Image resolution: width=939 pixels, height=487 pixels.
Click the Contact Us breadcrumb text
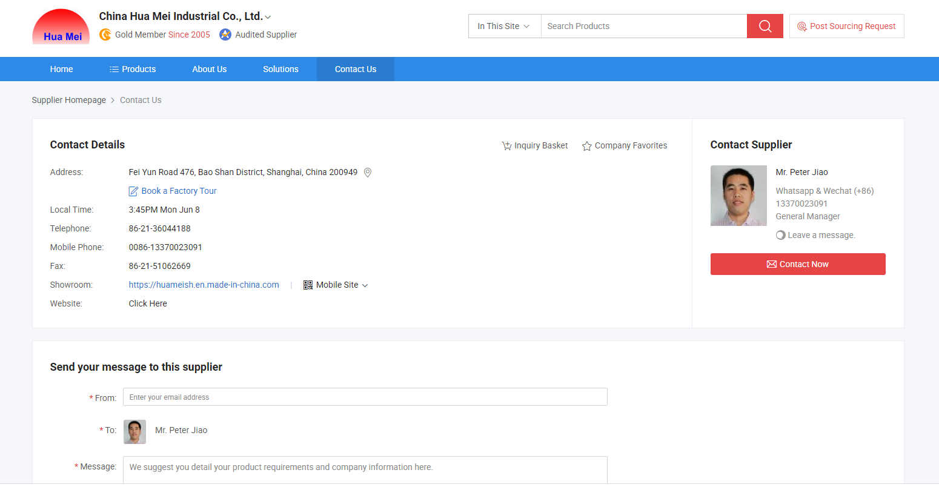point(141,100)
